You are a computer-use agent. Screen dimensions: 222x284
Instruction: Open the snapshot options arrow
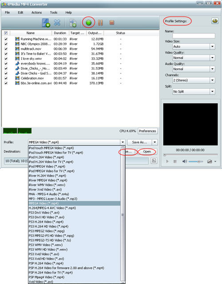[x=215, y=161]
